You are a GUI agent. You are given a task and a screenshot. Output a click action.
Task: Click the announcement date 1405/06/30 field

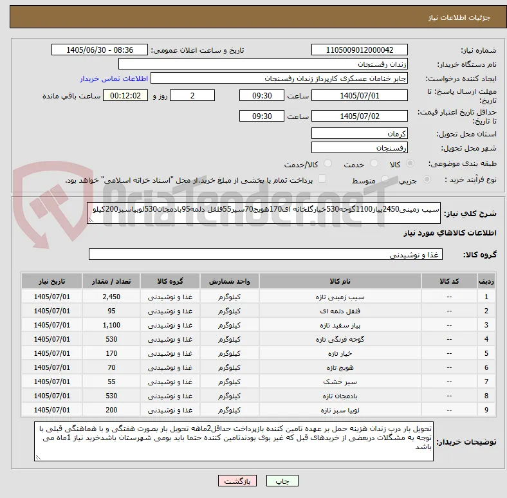click(x=100, y=50)
